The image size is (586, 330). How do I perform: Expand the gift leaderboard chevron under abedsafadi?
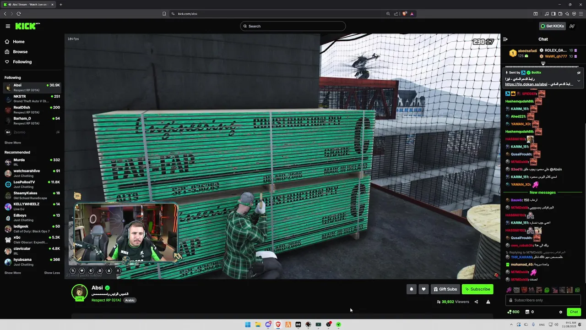(x=543, y=64)
